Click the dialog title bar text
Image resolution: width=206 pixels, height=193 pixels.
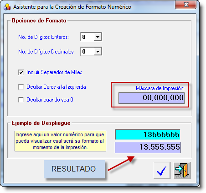pos(72,7)
